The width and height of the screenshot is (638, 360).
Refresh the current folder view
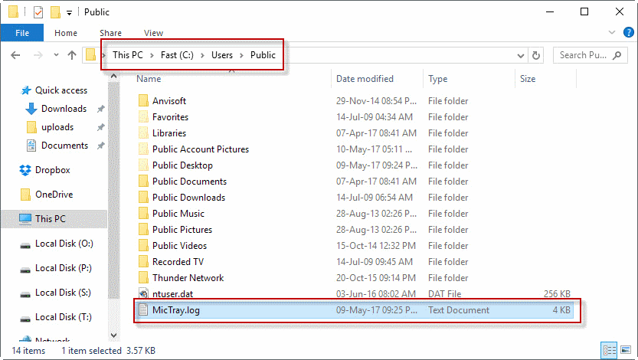click(x=536, y=55)
